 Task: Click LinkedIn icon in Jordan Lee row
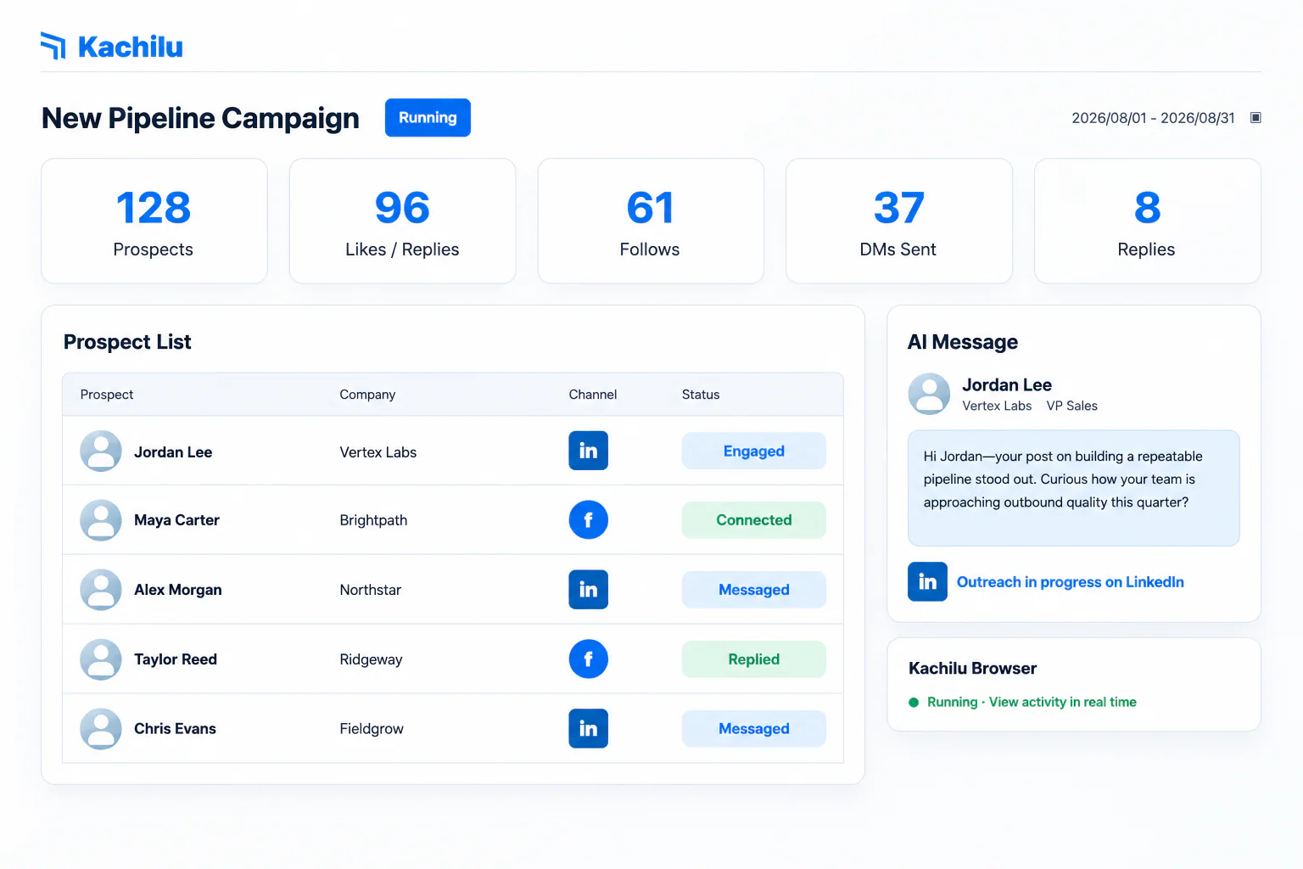point(588,451)
